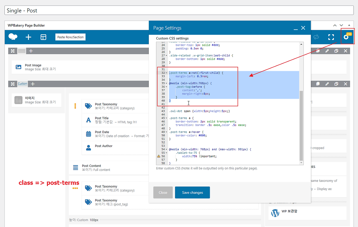Open the Custom row layout link
Image resolution: width=358 pixels, height=227 pixels.
click(x=23, y=84)
